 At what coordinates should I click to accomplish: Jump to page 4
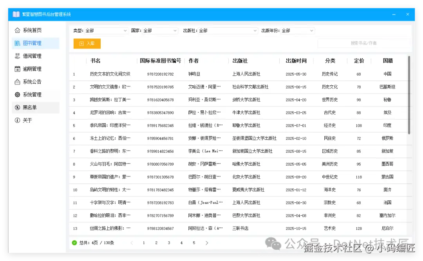click(182, 243)
